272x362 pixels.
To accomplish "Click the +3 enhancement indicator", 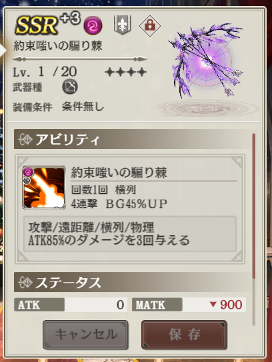I will [x=70, y=19].
